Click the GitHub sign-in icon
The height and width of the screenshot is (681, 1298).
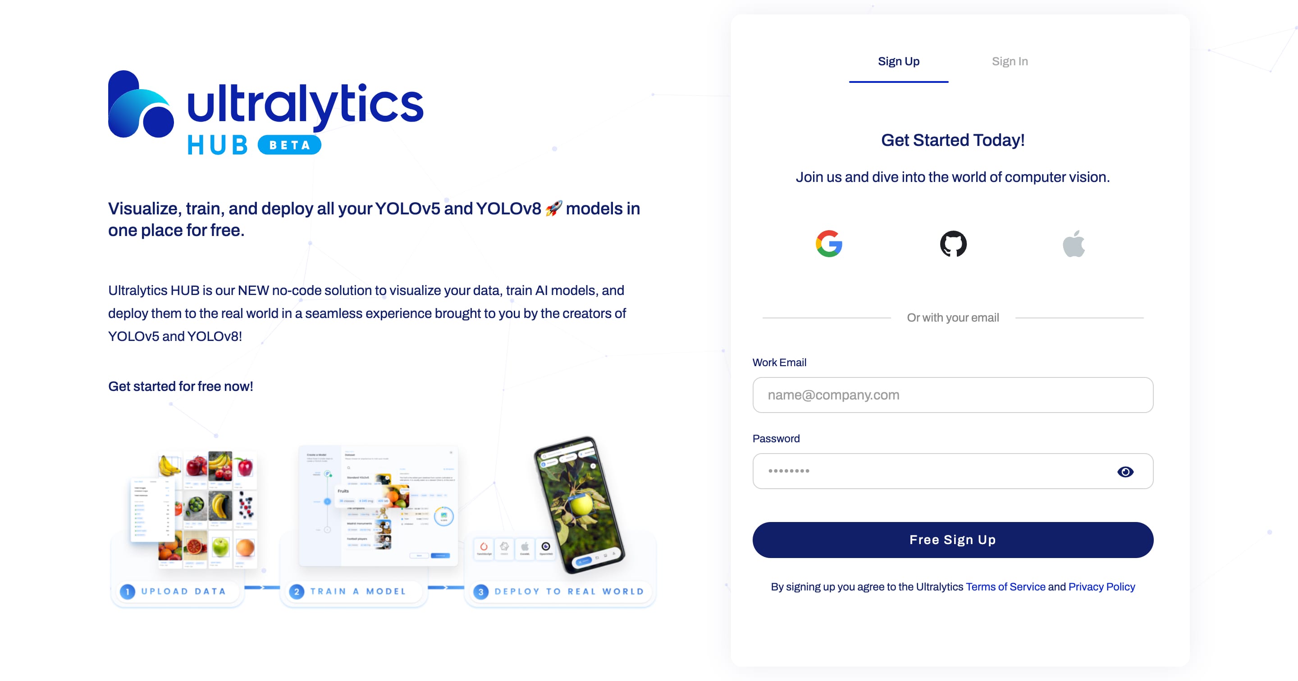(x=953, y=243)
